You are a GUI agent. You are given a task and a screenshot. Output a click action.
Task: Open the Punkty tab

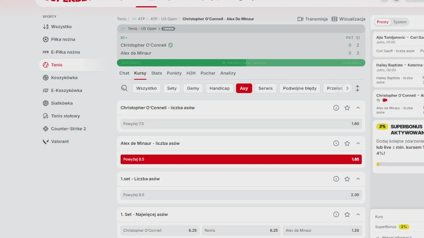[x=174, y=73]
